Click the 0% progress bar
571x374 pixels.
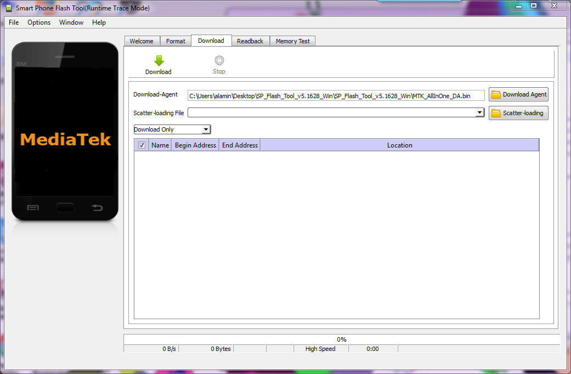342,339
